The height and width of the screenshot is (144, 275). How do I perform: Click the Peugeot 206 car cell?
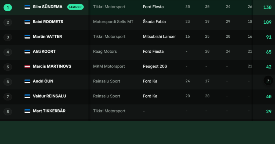[x=155, y=66]
